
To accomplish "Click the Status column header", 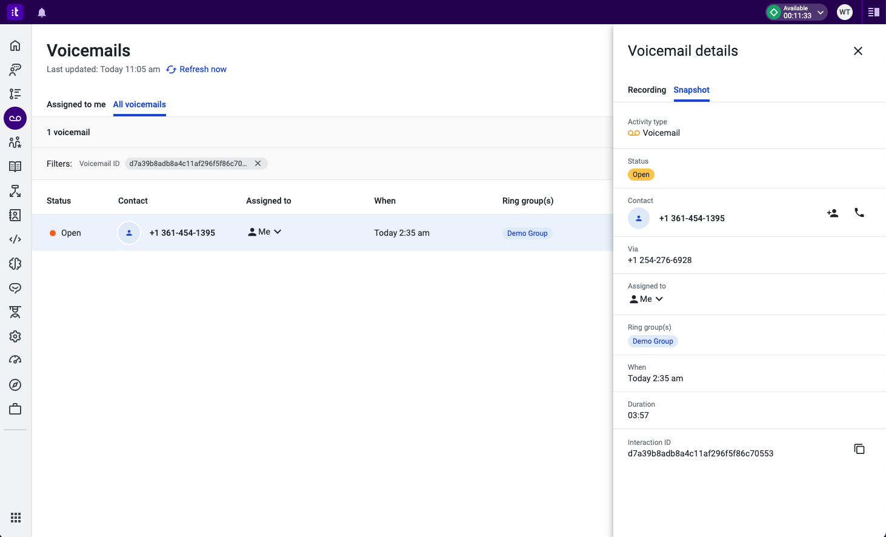I will (59, 201).
